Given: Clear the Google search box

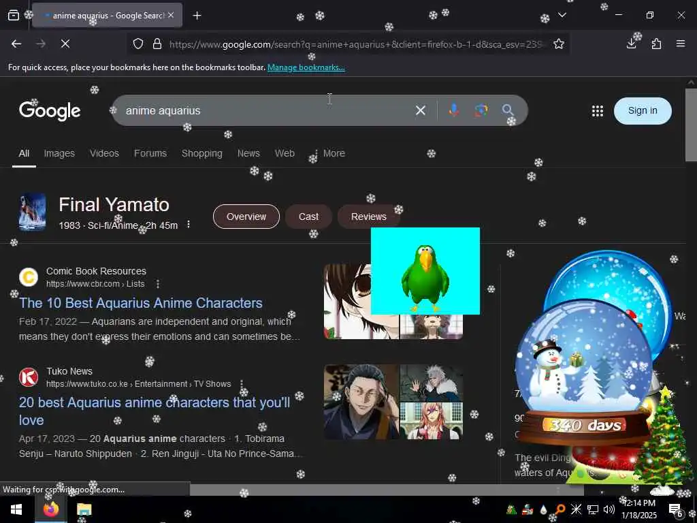Looking at the screenshot, I should coord(420,110).
